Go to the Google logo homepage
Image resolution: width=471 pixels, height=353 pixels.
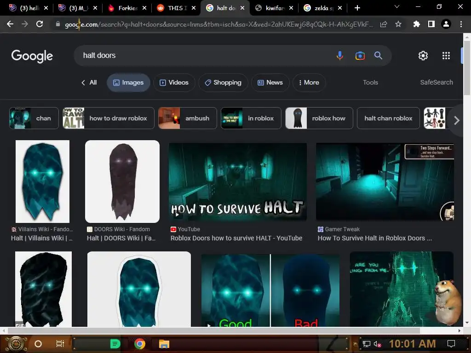click(x=32, y=56)
